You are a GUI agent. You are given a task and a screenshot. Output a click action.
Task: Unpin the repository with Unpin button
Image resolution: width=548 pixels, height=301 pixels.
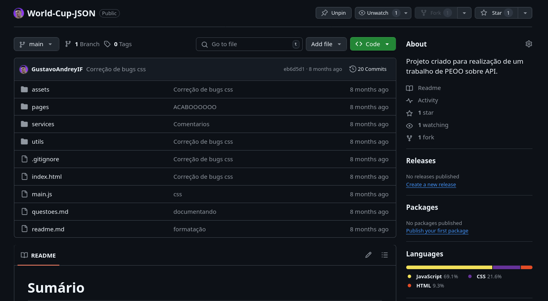tap(333, 13)
